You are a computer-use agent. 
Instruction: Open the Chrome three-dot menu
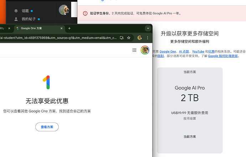pos(148,38)
